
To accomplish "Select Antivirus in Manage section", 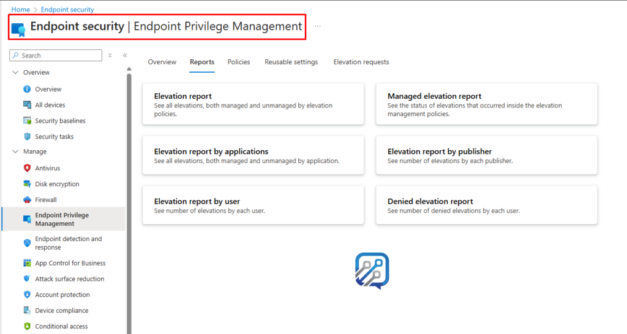I will coord(48,168).
